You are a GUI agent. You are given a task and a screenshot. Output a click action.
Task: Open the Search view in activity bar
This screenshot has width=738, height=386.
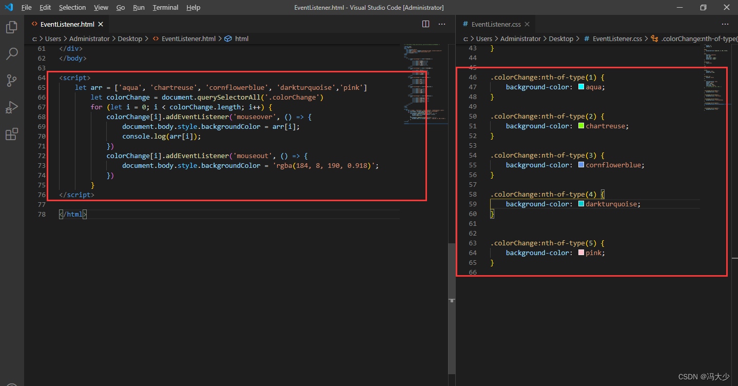point(11,53)
